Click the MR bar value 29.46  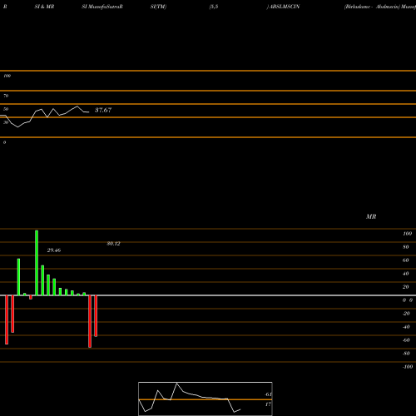pos(54,250)
